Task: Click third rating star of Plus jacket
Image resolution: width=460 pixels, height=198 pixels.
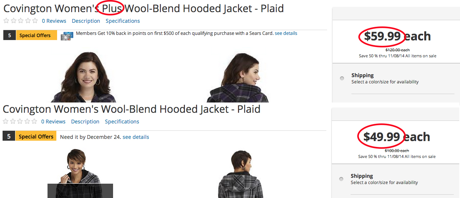Action: [21, 21]
